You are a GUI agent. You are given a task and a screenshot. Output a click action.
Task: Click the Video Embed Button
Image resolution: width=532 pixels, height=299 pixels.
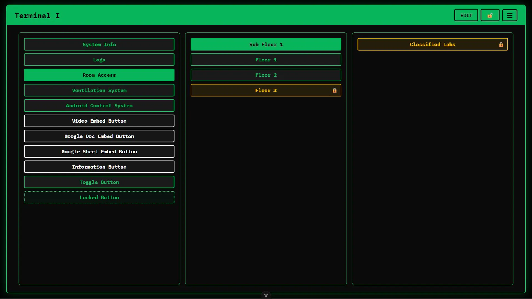click(99, 121)
